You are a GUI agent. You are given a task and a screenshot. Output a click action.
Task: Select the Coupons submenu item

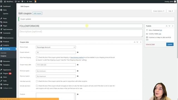click(x=3, y=56)
